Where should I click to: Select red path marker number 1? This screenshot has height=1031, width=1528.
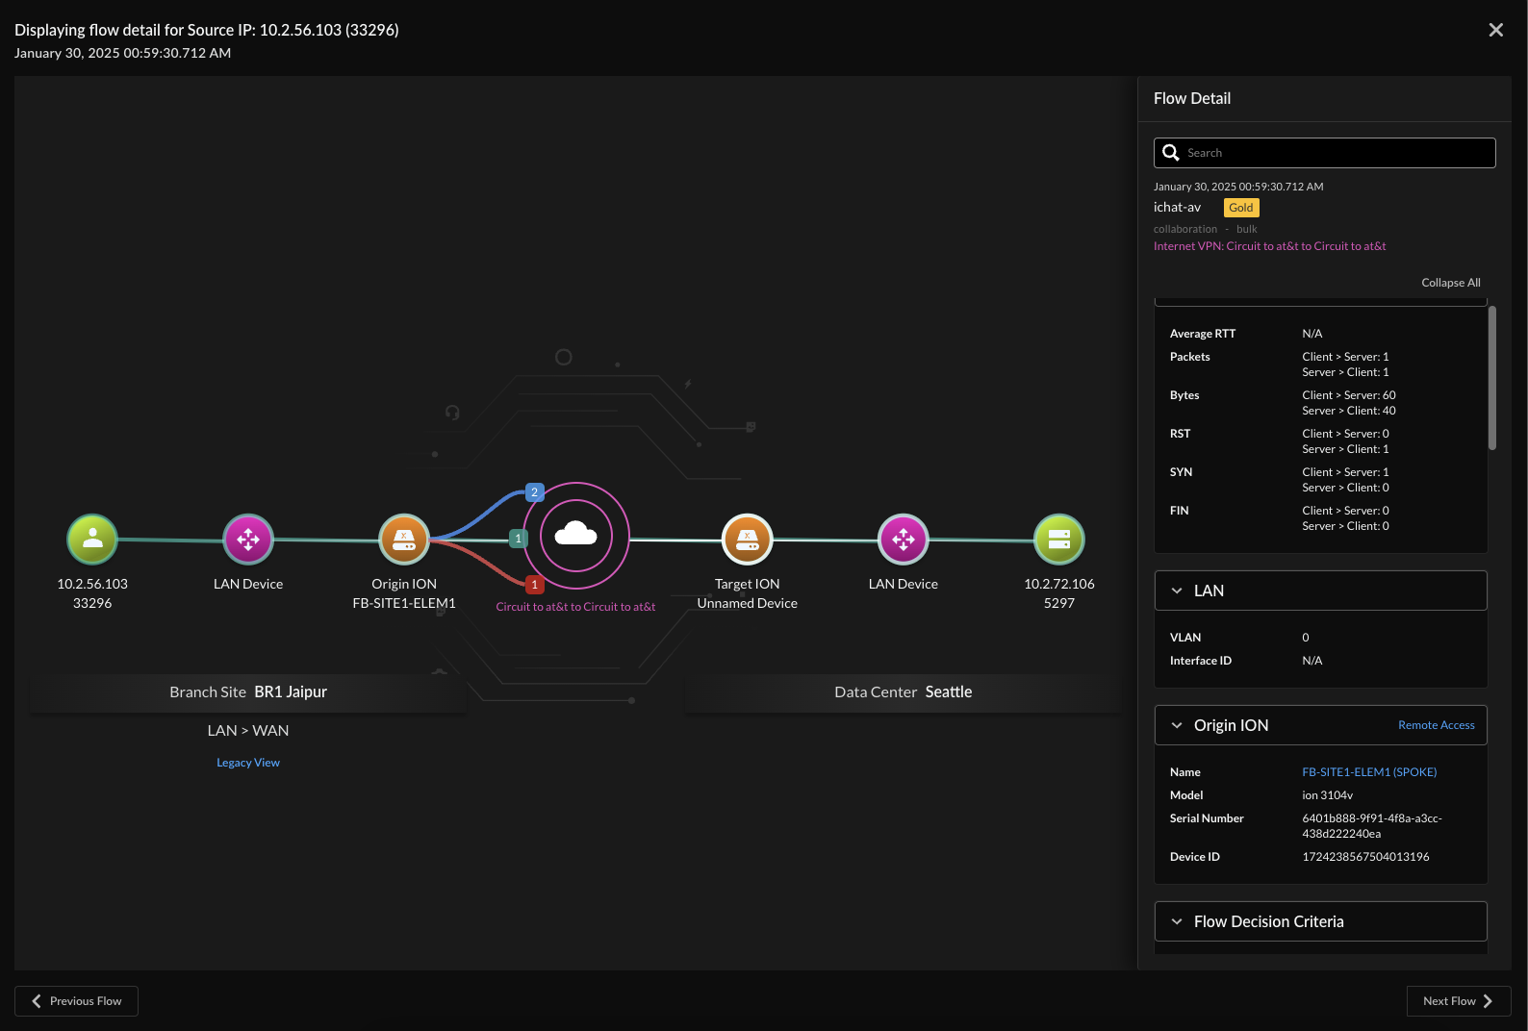[x=535, y=585]
